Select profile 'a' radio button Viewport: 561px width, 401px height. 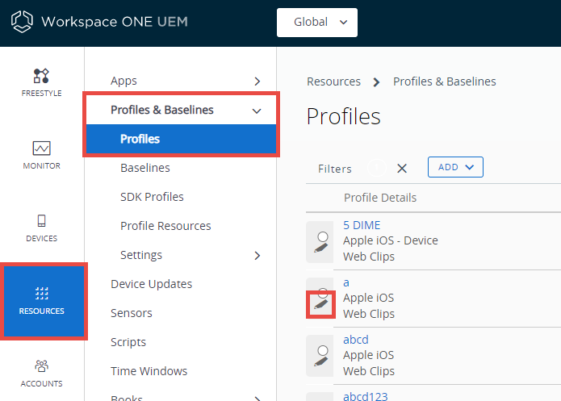pos(323,294)
